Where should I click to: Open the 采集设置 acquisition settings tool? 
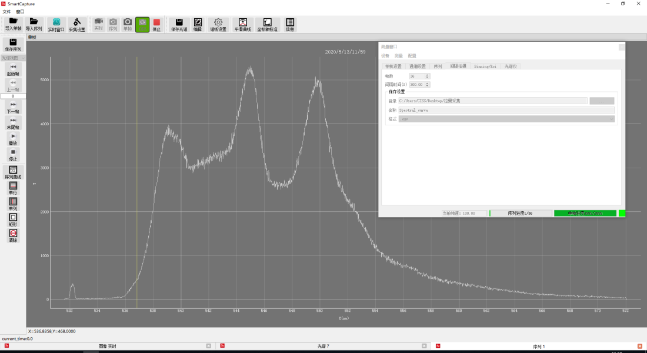coord(76,24)
